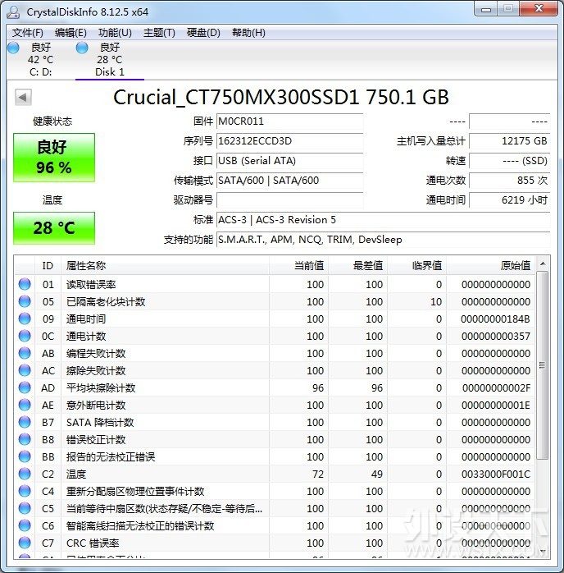Click raw value 0000000002F in AD row
The width and height of the screenshot is (564, 573).
(496, 387)
